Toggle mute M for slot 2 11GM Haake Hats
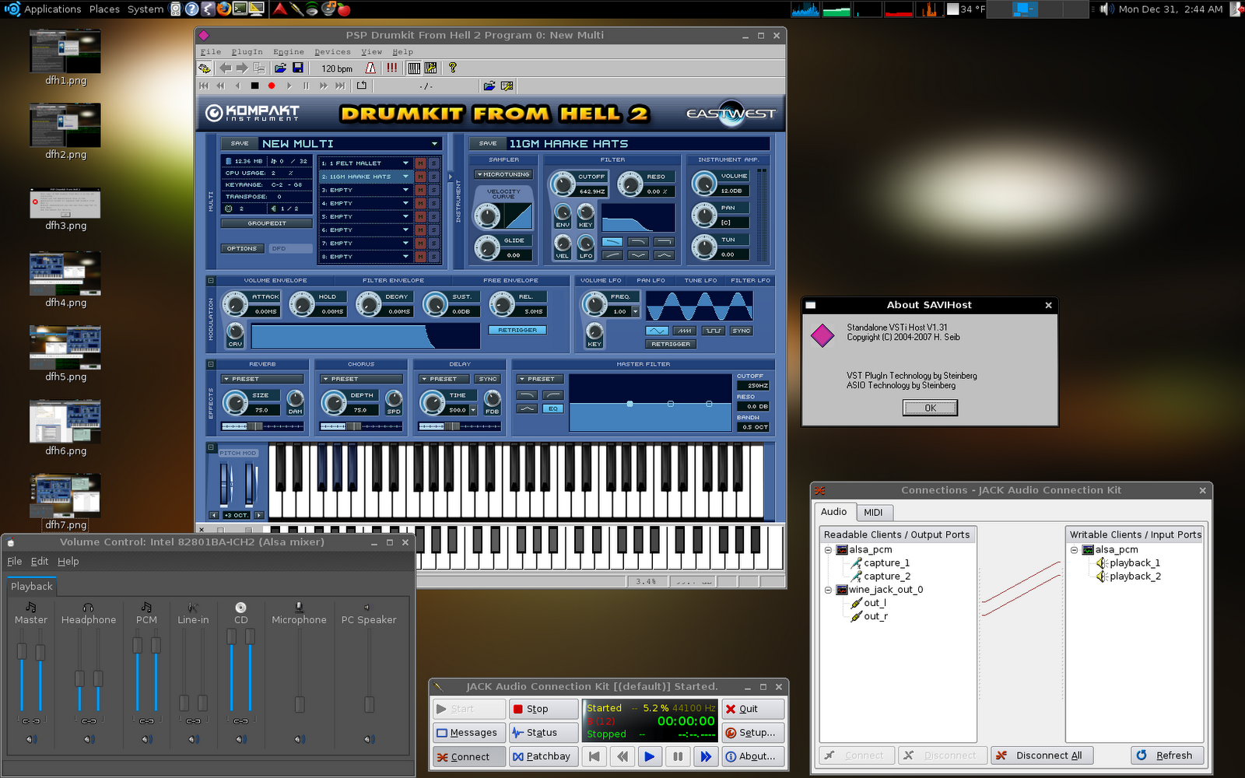Screen dimensions: 1245x778 [x=420, y=177]
